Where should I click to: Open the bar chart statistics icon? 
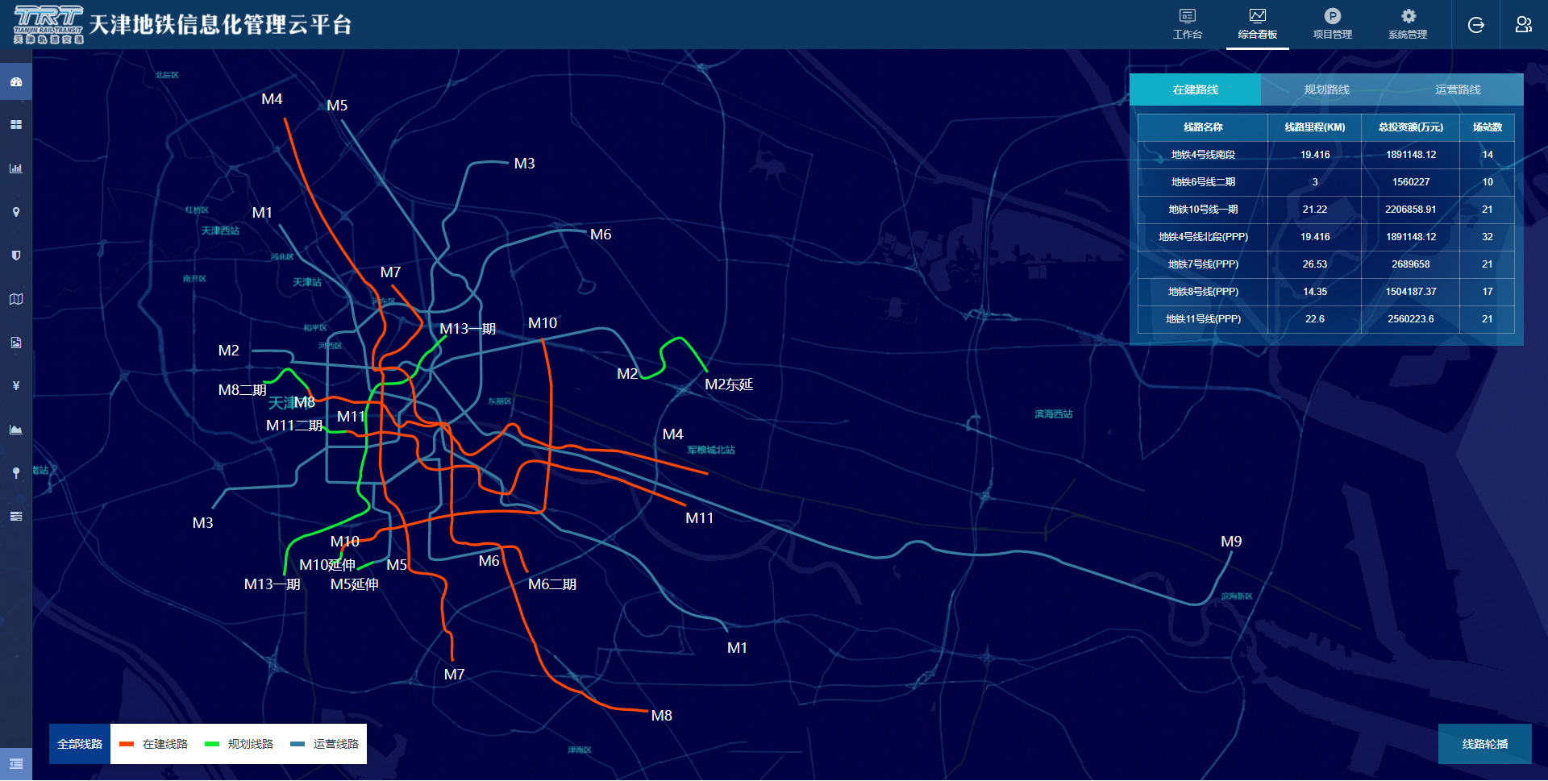(x=16, y=168)
